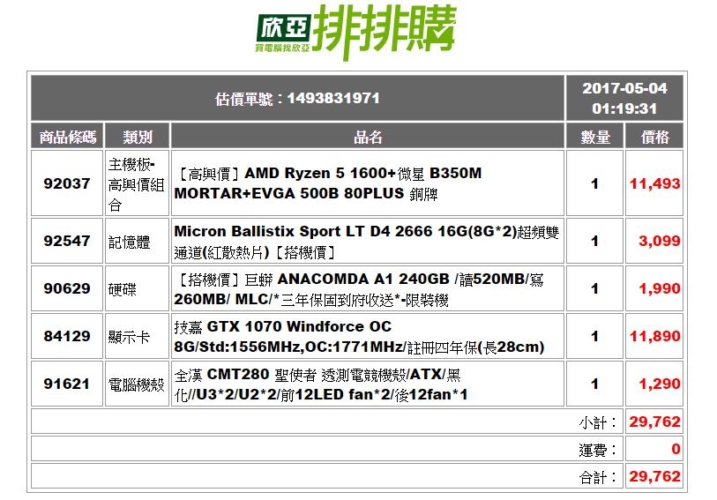
Task: Click the 類別 column header
Action: pyautogui.click(x=138, y=137)
